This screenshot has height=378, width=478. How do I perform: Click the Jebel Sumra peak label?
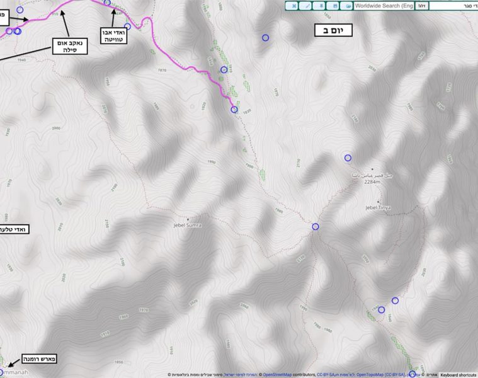(187, 224)
